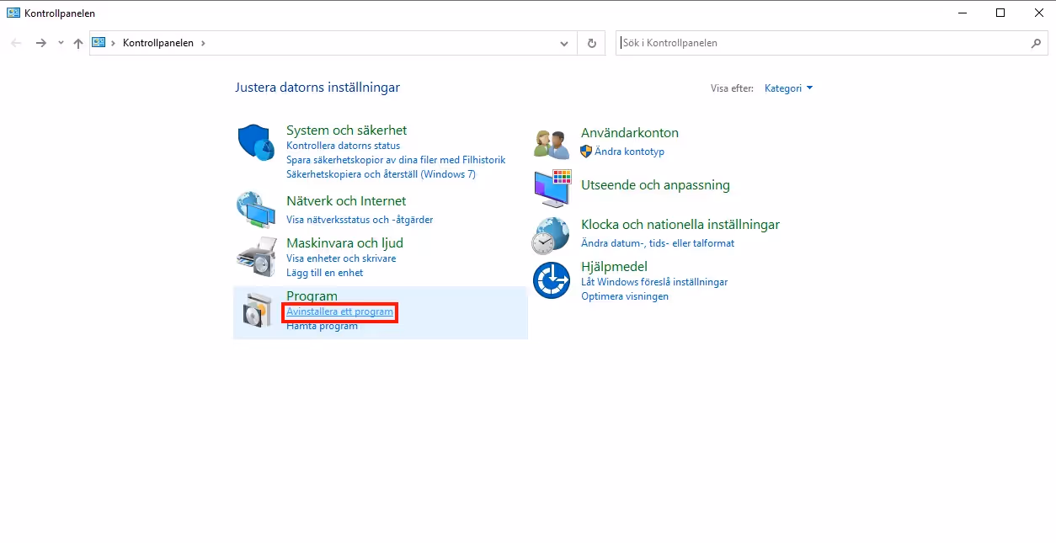
Task: Click the Kontrollpanelen title bar icon
Action: (13, 13)
